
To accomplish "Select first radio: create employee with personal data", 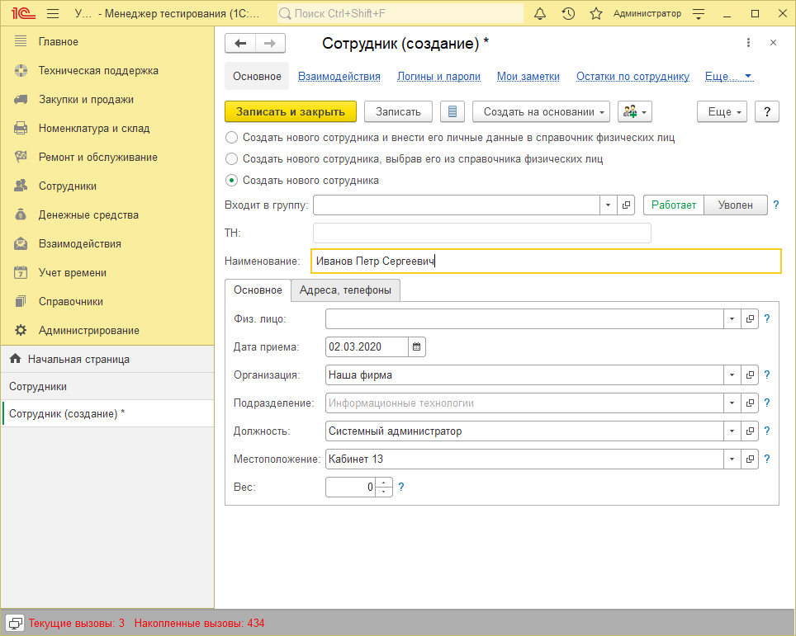I will (231, 138).
